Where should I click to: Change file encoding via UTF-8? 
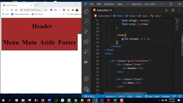pos(121,97)
